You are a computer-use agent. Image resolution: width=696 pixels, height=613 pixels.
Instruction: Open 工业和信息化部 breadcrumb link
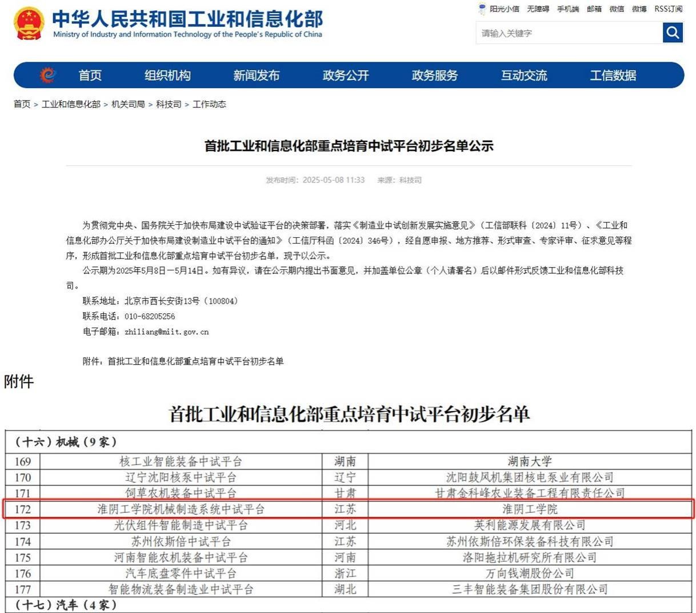(71, 104)
